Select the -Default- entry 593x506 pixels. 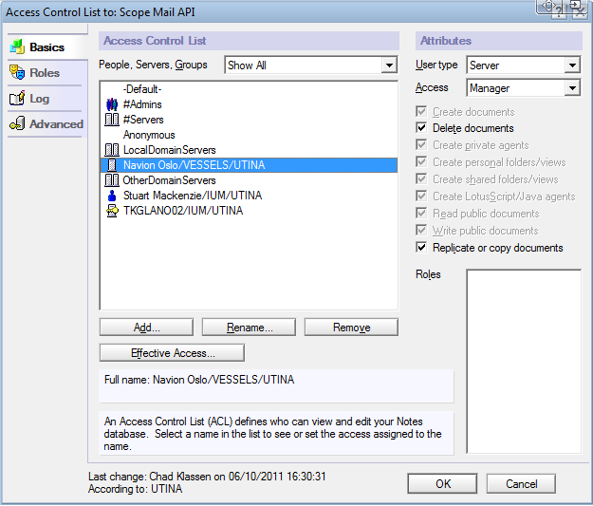[x=249, y=89]
